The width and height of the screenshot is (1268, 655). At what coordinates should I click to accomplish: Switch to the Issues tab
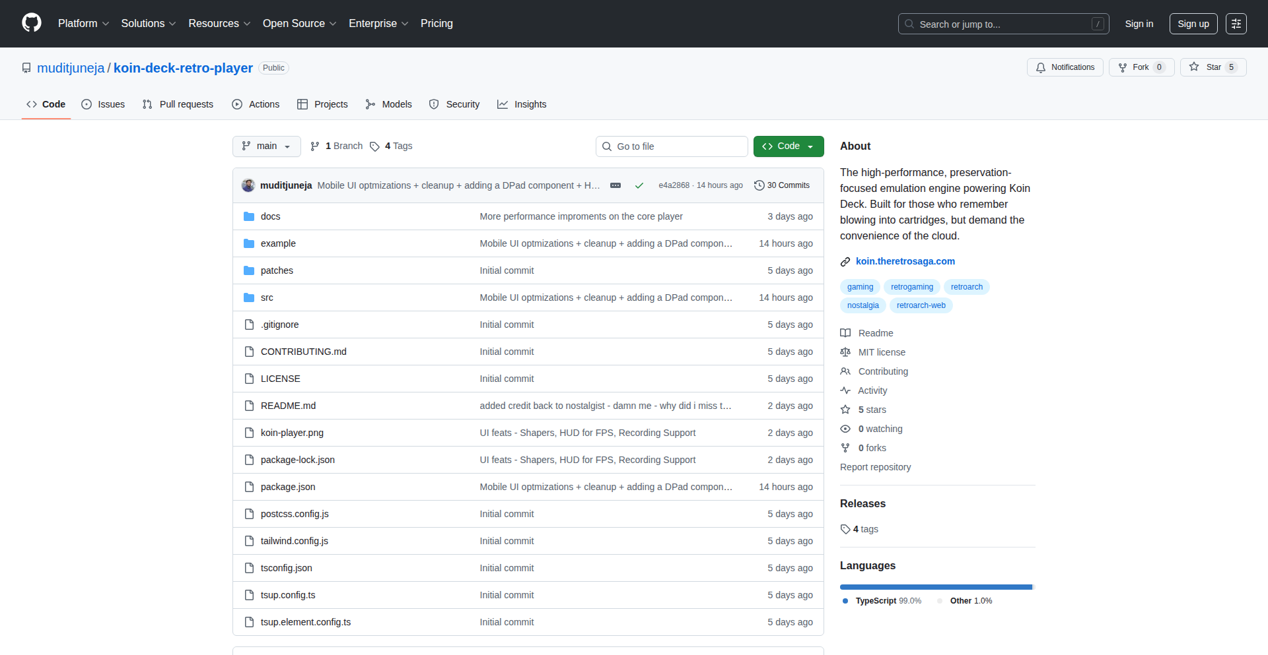pyautogui.click(x=103, y=104)
